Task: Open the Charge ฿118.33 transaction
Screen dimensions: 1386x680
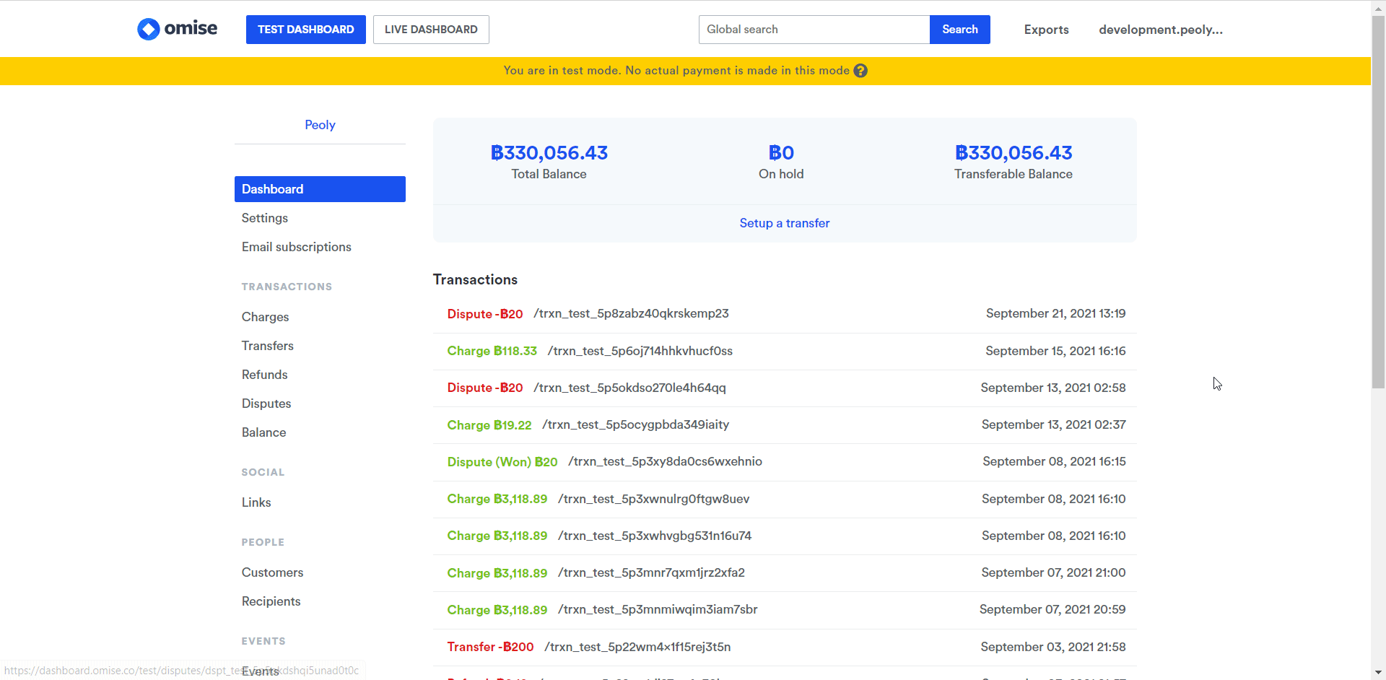Action: pos(785,351)
